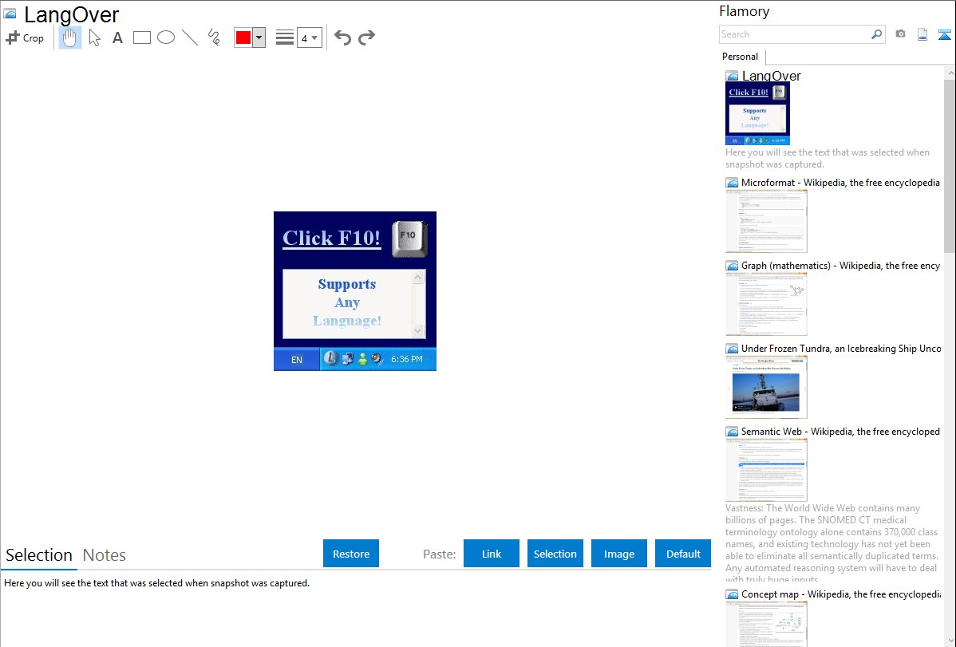
Task: Click the Paste Link button
Action: tap(492, 554)
